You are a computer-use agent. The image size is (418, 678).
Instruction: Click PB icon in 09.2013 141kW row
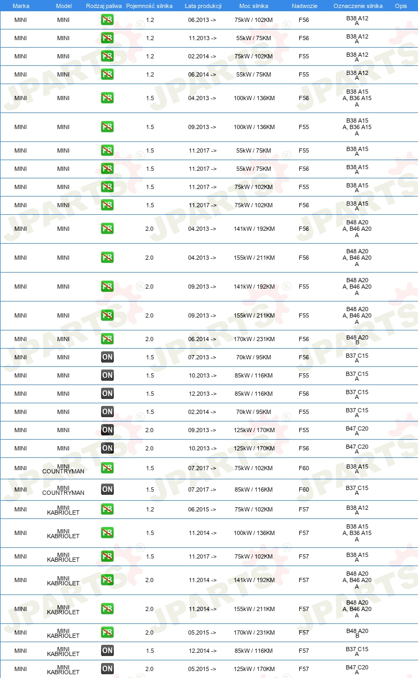[x=107, y=287]
